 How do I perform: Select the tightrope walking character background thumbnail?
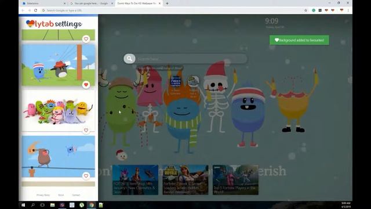click(x=58, y=156)
